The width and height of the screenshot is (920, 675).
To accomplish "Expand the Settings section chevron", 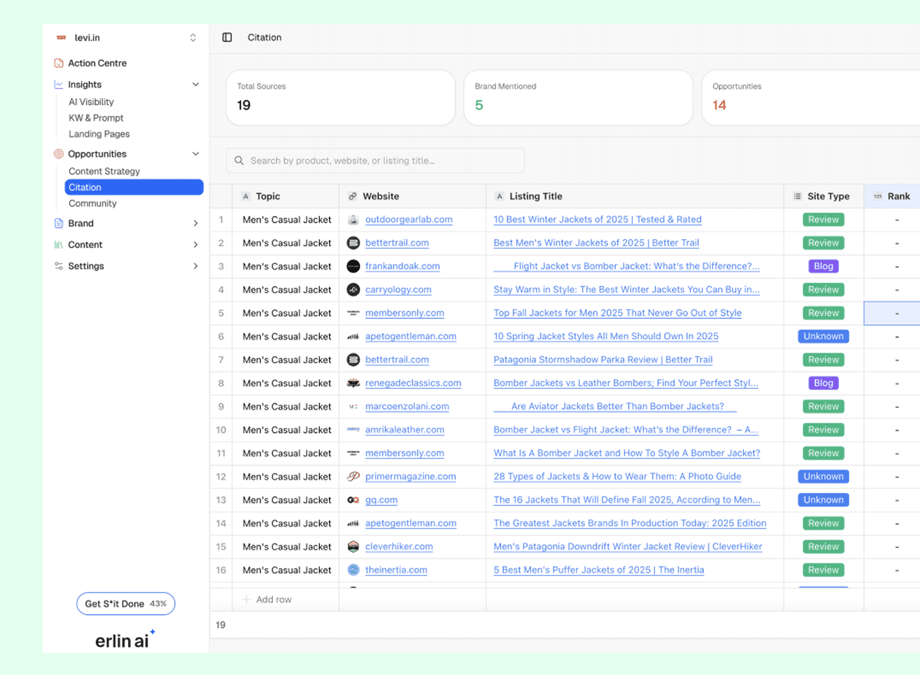I will tap(196, 266).
